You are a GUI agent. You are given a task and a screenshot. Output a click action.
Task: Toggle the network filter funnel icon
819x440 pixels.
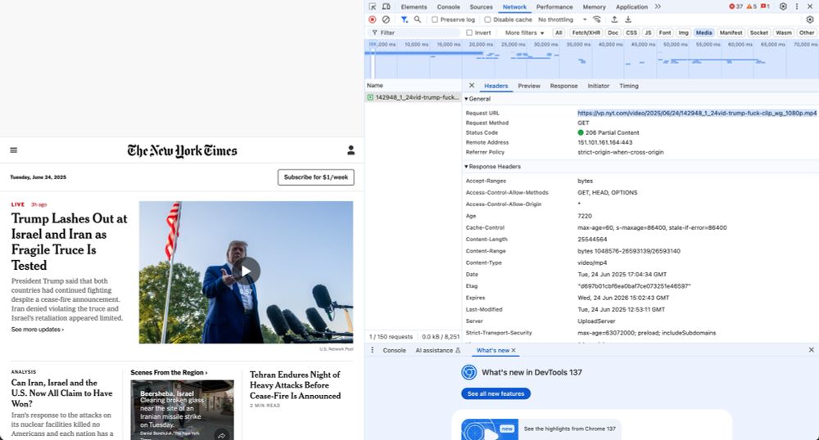405,20
